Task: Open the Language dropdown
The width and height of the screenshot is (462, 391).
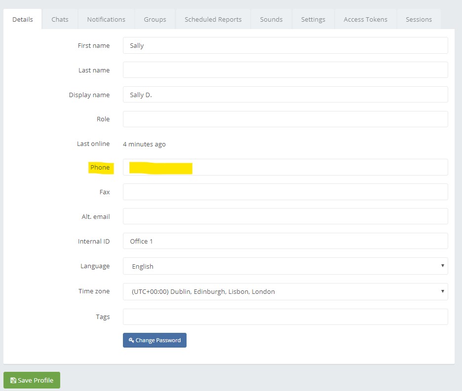Action: click(285, 266)
